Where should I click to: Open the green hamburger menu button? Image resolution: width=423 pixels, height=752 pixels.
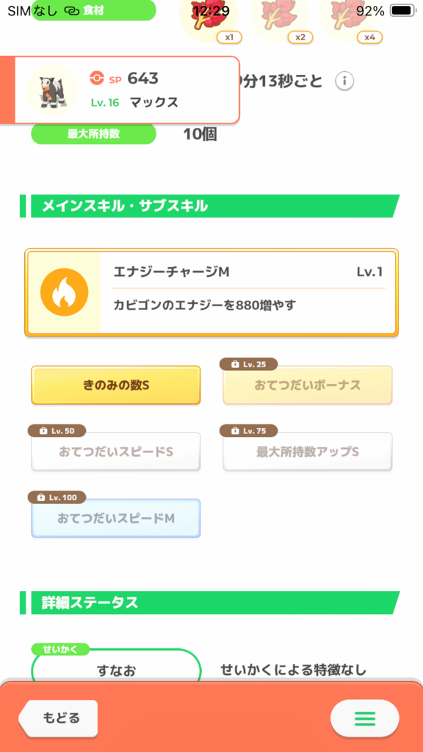(364, 718)
